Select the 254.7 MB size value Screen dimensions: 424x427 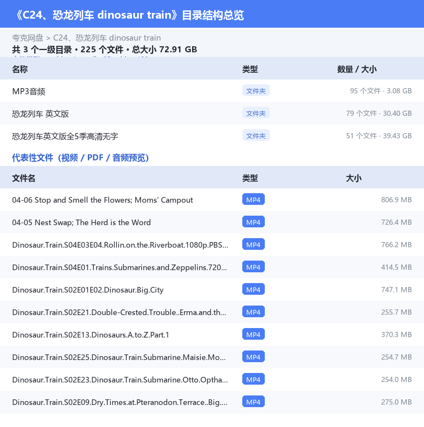click(x=396, y=357)
